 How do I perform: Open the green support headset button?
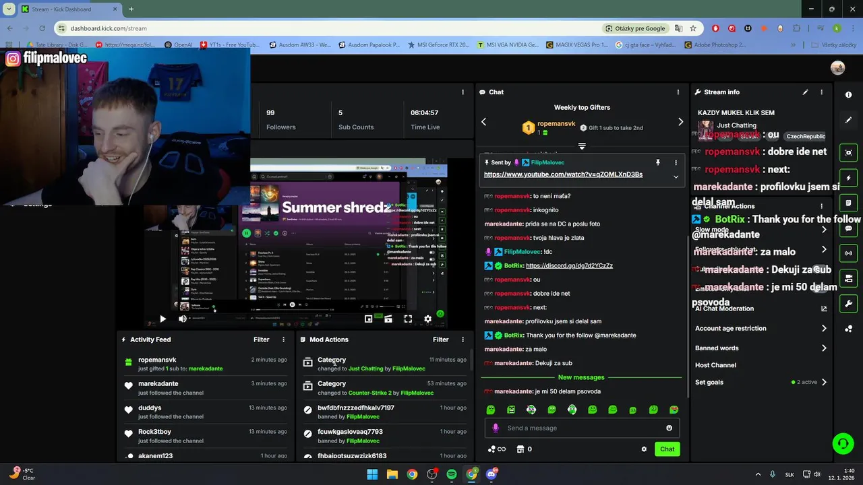[843, 443]
